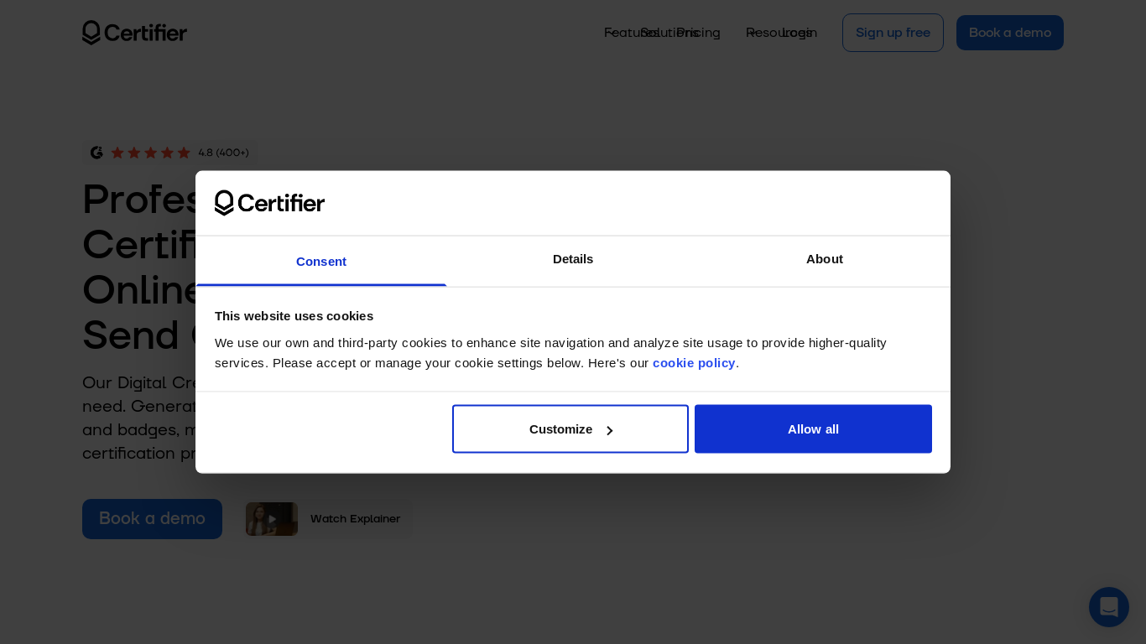The image size is (1146, 644).
Task: Click the 4.8 (400+) rating text
Action: pyautogui.click(x=223, y=153)
